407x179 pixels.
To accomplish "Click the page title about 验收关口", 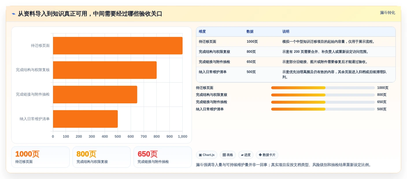I will [x=90, y=14].
